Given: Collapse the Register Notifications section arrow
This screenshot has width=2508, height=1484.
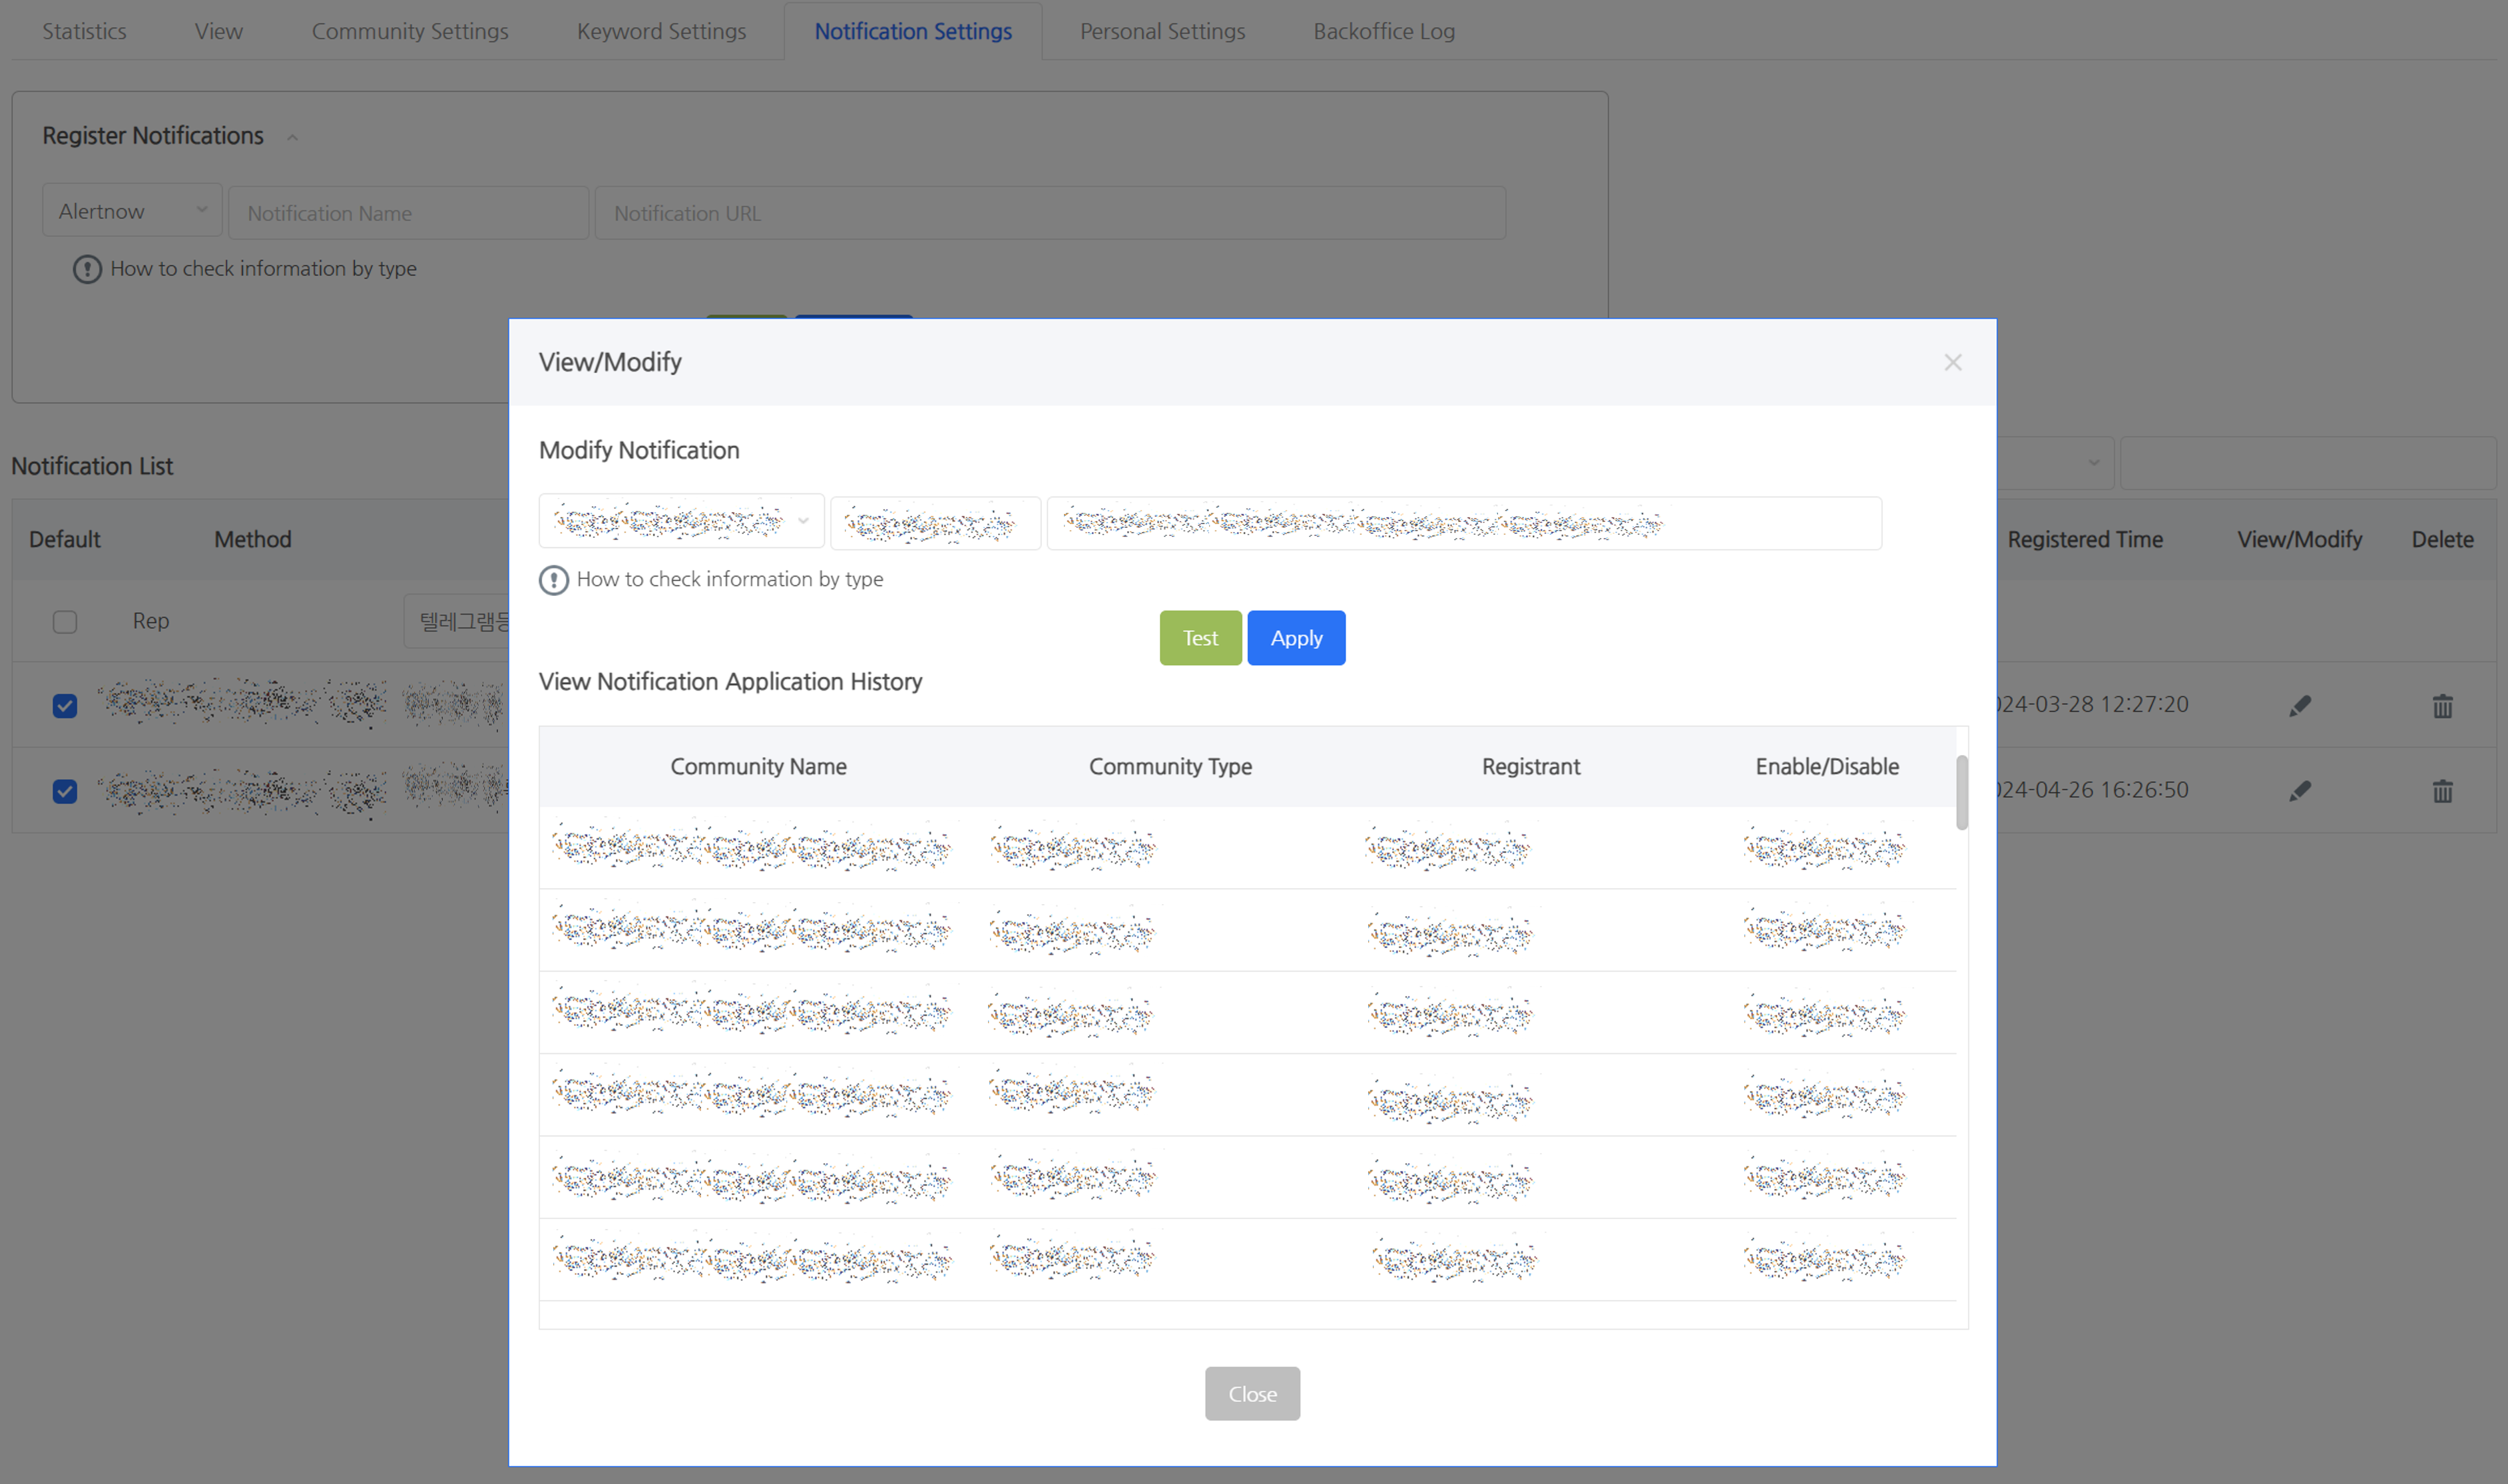Looking at the screenshot, I should (292, 137).
